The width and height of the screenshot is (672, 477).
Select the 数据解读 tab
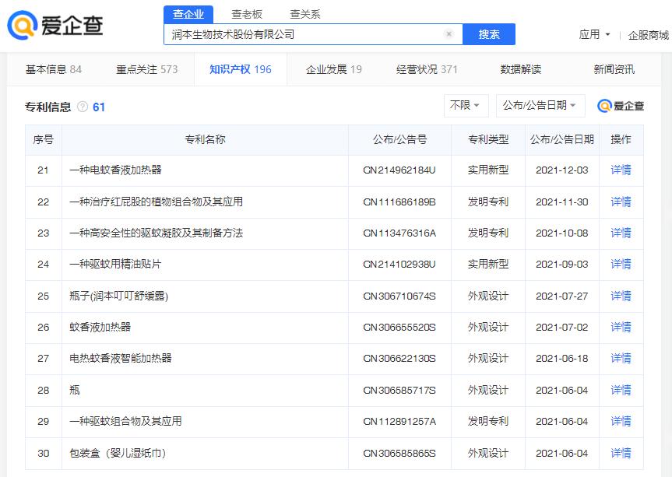click(x=521, y=69)
